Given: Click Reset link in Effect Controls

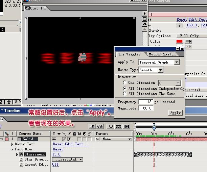Looking at the screenshot, I should pos(182,19).
